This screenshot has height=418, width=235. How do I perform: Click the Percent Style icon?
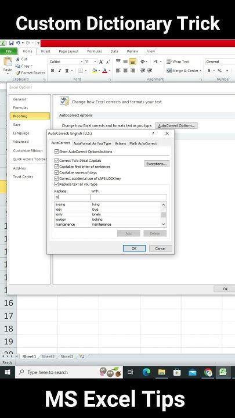pos(219,71)
